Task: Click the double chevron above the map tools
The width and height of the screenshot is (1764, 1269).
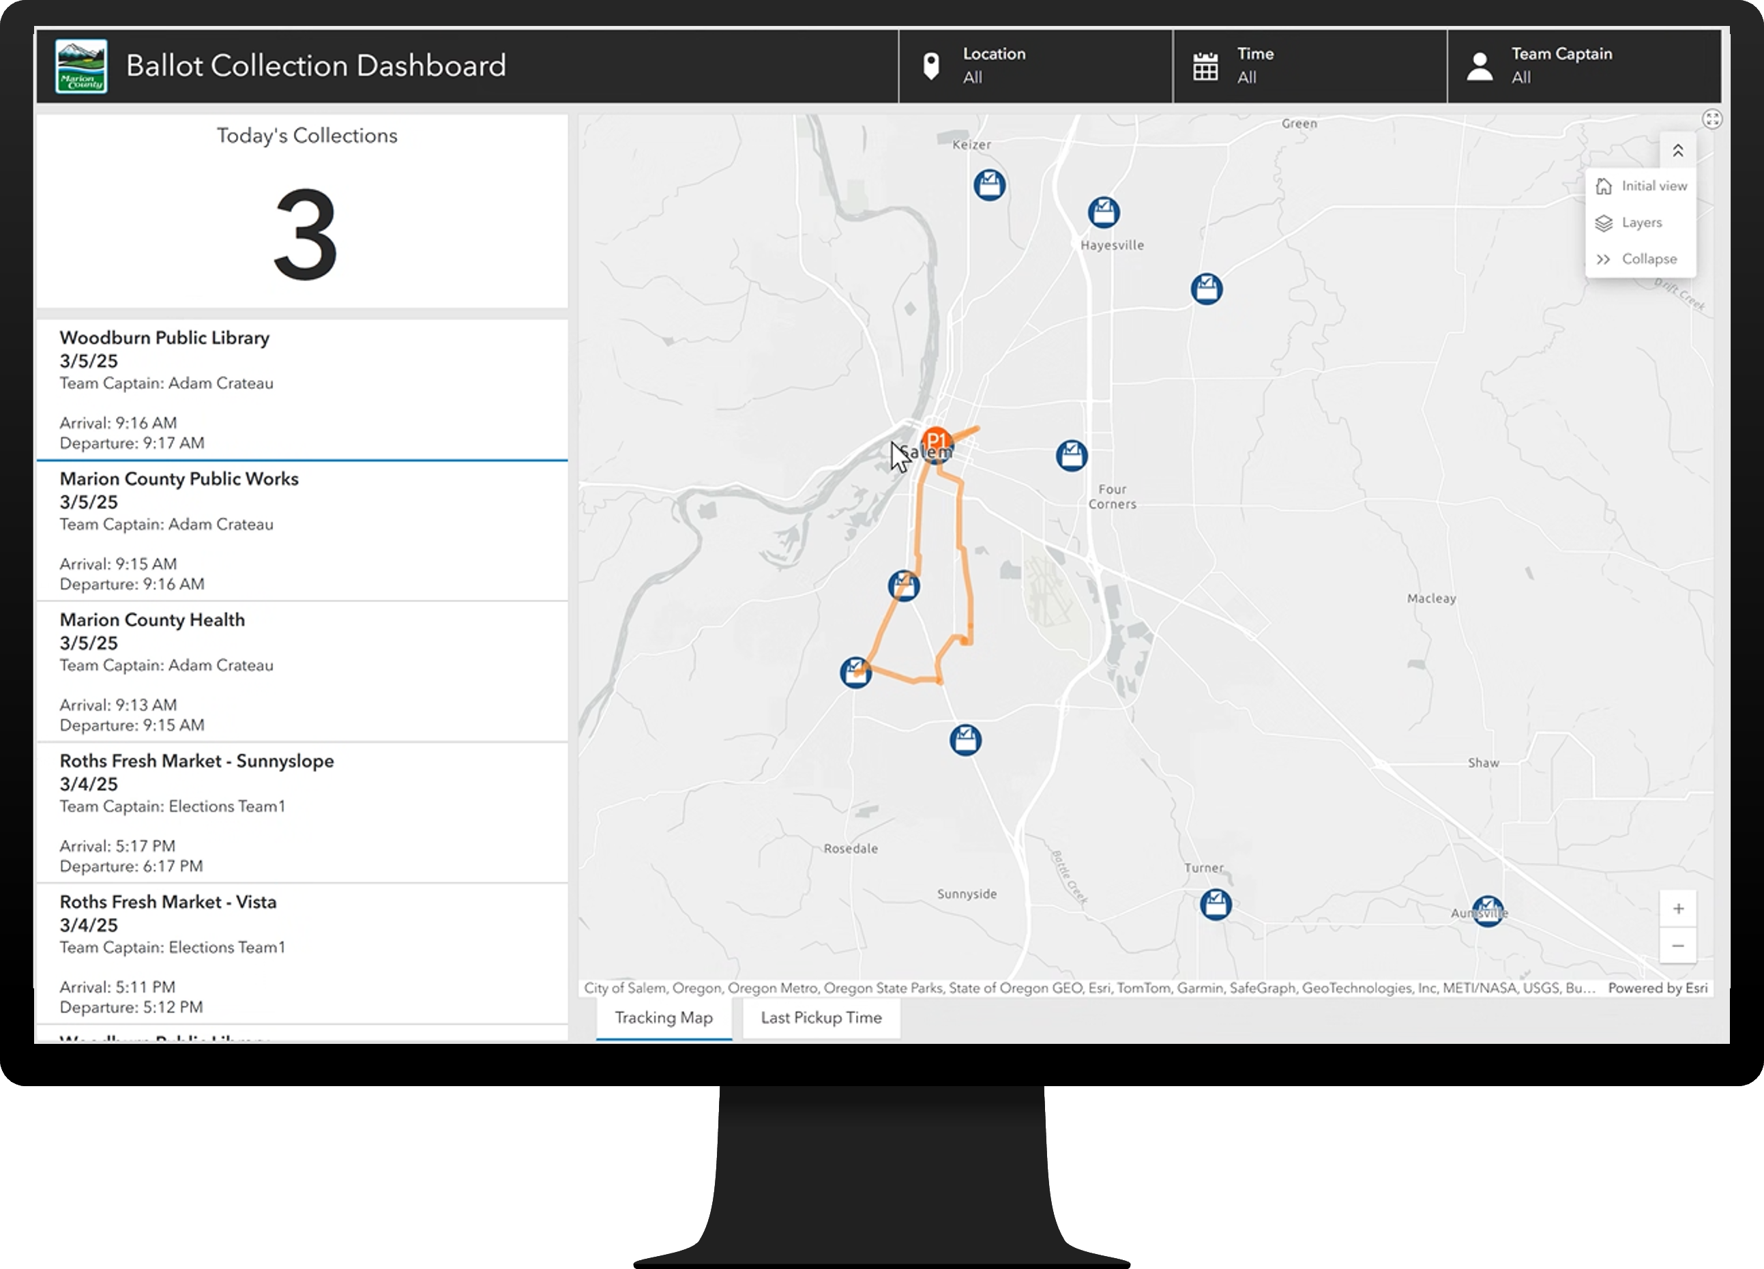Action: tap(1679, 149)
